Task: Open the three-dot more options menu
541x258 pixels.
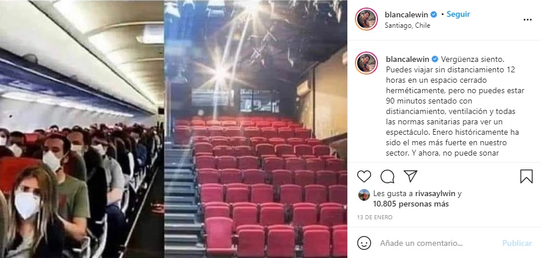Action: (x=528, y=20)
